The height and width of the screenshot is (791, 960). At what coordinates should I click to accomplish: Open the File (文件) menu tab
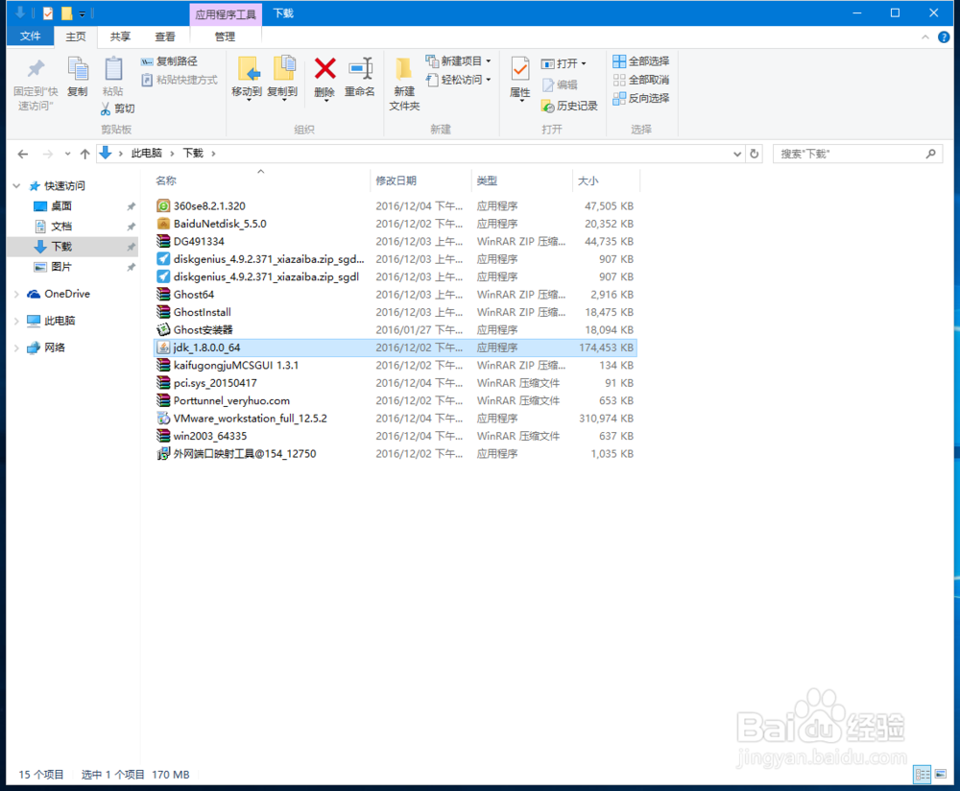30,36
